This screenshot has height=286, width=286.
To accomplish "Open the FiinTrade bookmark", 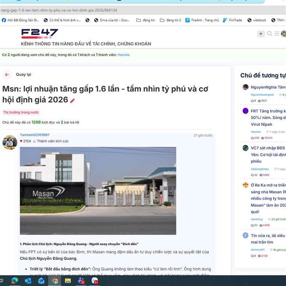I will point(233,20).
